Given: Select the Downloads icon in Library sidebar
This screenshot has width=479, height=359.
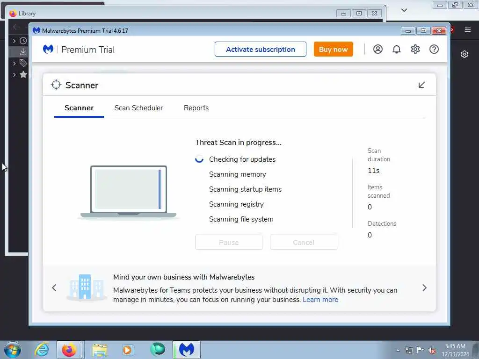Looking at the screenshot, I should [23, 52].
